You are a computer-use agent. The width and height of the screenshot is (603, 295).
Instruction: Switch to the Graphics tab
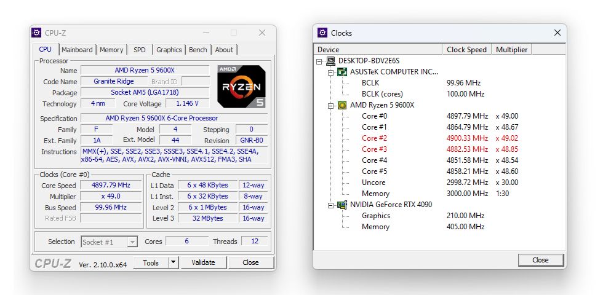pyautogui.click(x=169, y=50)
